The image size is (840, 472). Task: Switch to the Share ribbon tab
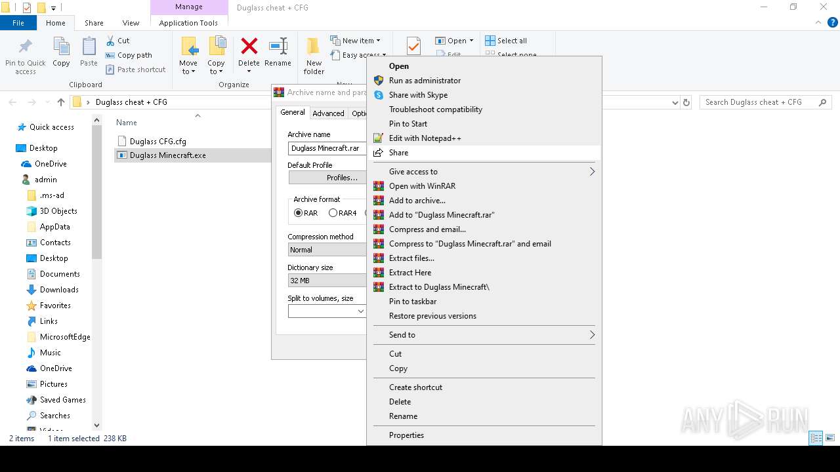coord(94,23)
